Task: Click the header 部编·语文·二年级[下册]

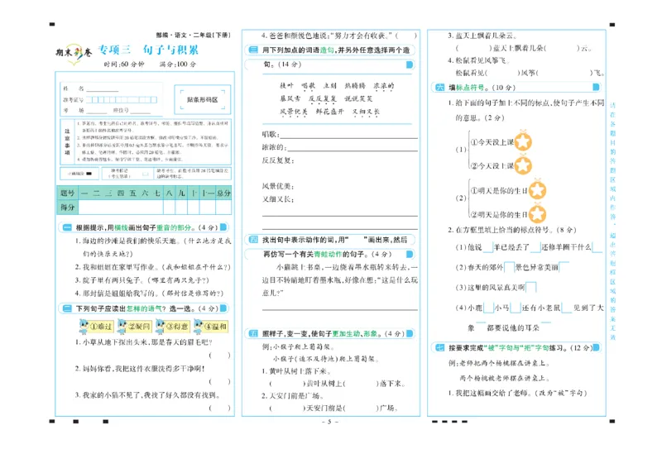Action: point(194,35)
